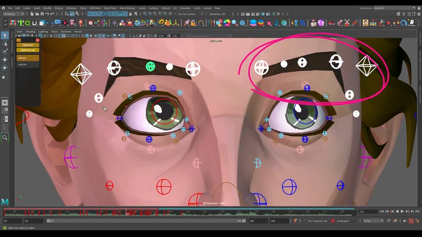Go to start of playback range
The height and width of the screenshot is (237, 422).
click(x=382, y=211)
